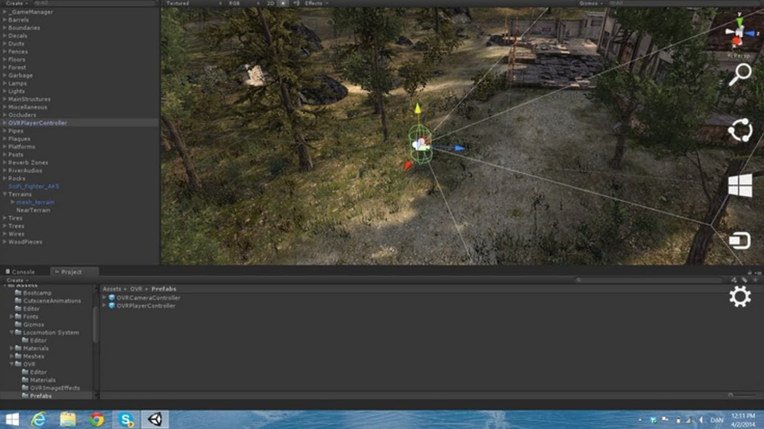Expand the mesh_terrain item arrow
The height and width of the screenshot is (429, 764).
pos(12,202)
